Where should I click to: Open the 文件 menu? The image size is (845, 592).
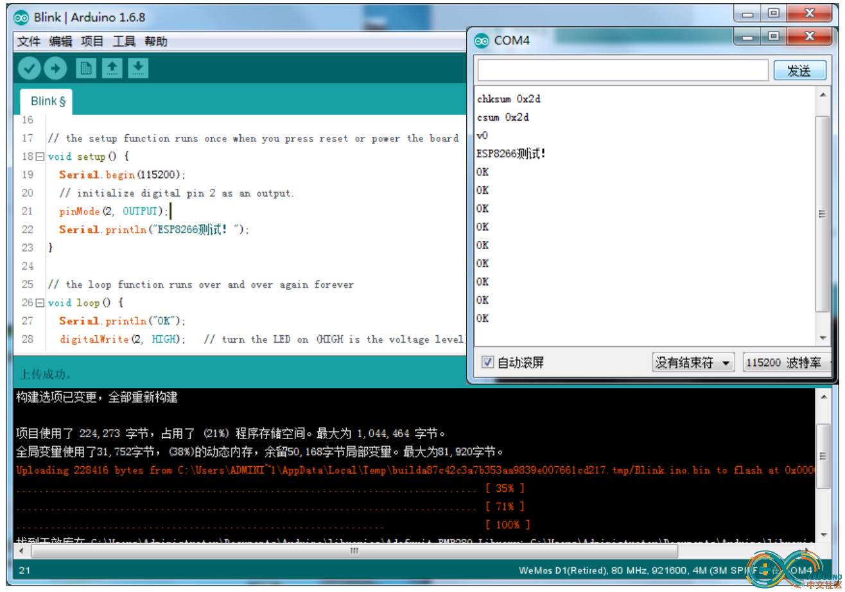(x=29, y=42)
